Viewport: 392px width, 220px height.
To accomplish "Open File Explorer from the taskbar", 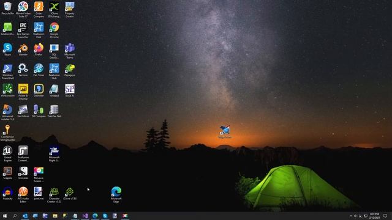I will 55,216.
